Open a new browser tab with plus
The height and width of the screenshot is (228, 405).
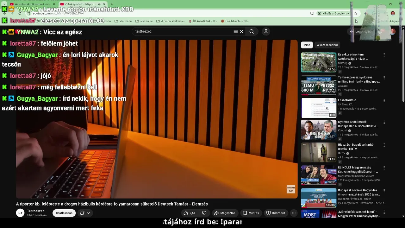(x=111, y=4)
